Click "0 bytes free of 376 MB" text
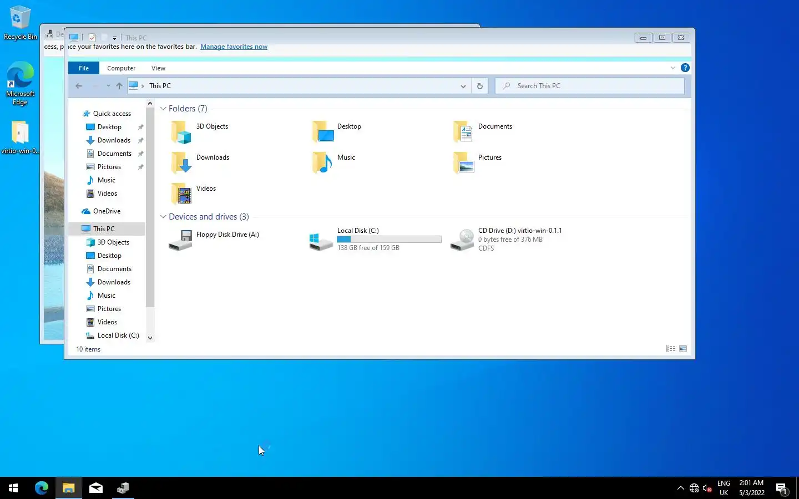 pyautogui.click(x=510, y=240)
